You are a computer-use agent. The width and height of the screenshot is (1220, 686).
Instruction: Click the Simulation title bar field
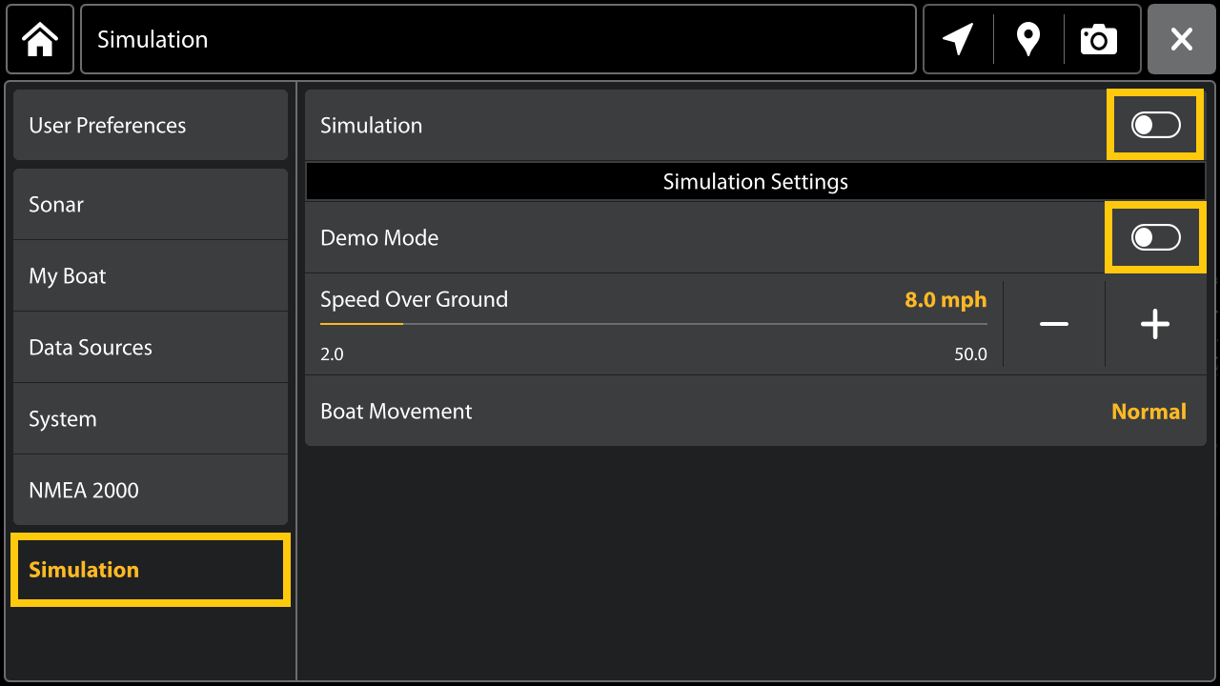pyautogui.click(x=498, y=39)
